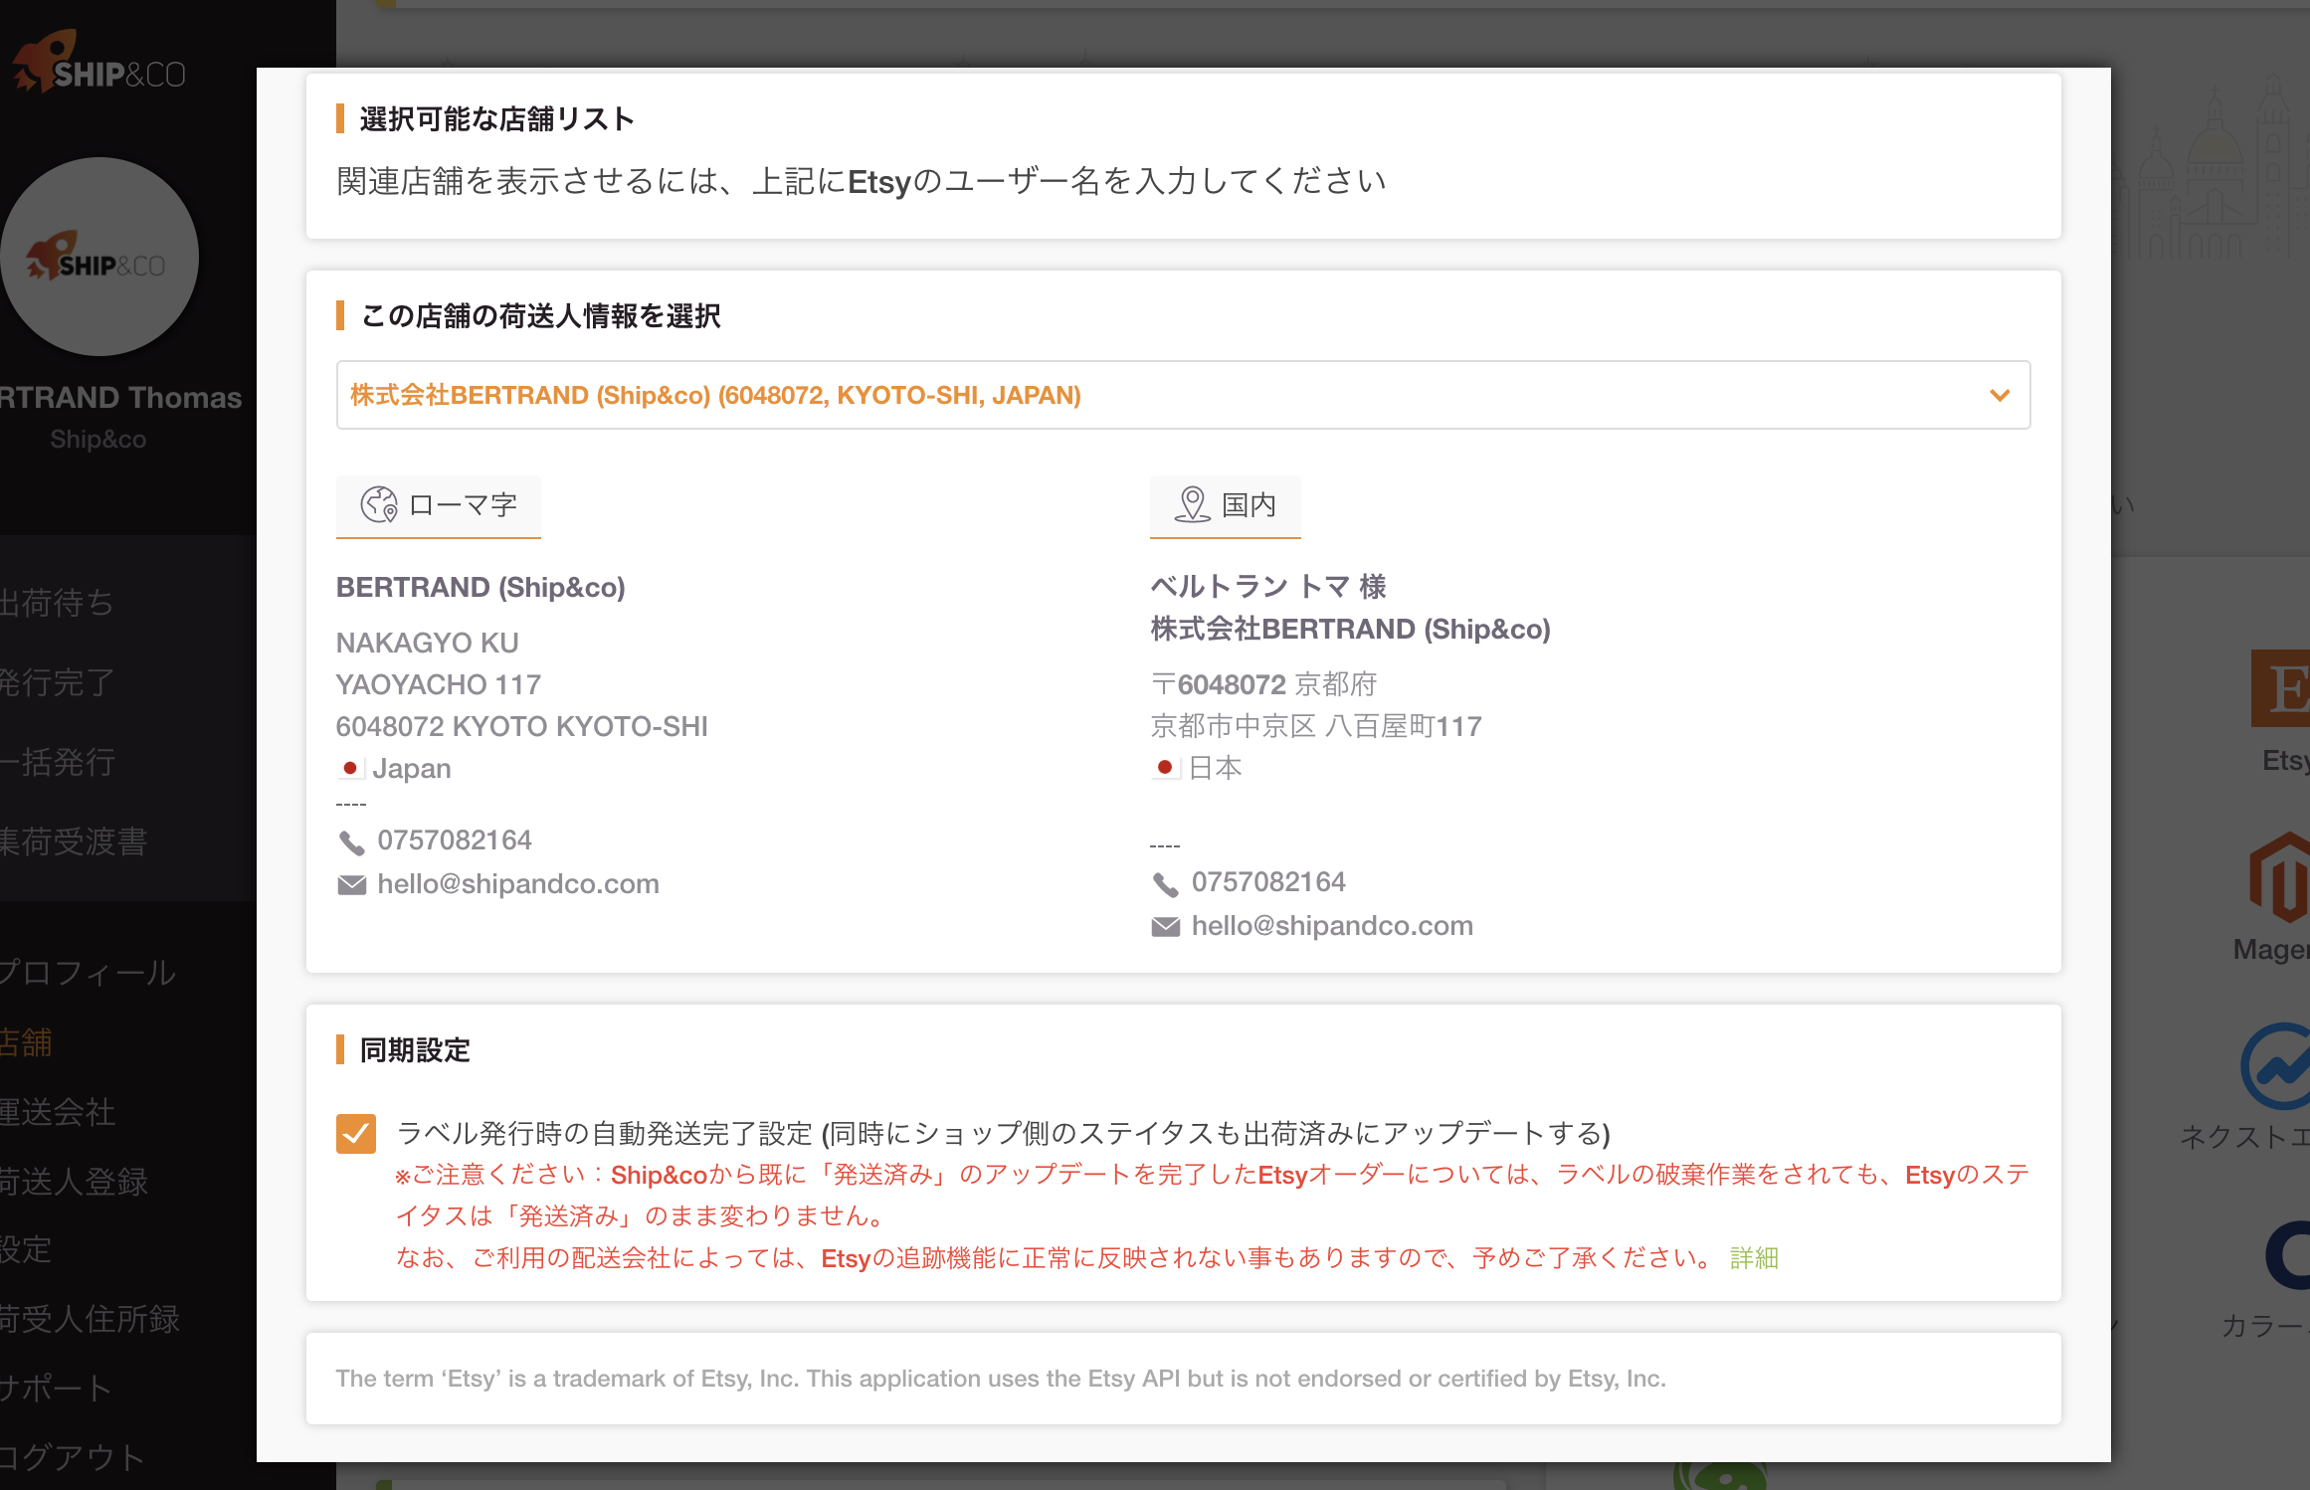This screenshot has width=2310, height=1490.
Task: Click the BERTRAND (Ship&co) romaji name
Action: pos(481,587)
